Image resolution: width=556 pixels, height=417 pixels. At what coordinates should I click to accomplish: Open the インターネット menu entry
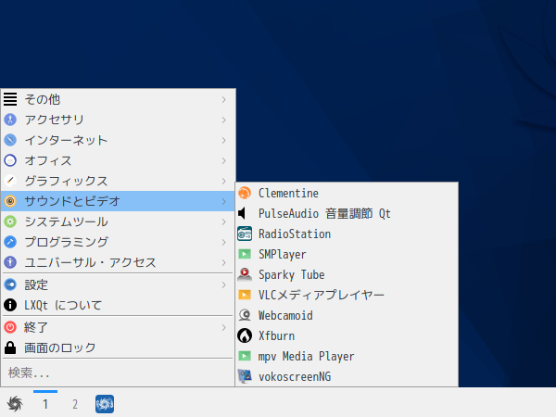(x=118, y=141)
